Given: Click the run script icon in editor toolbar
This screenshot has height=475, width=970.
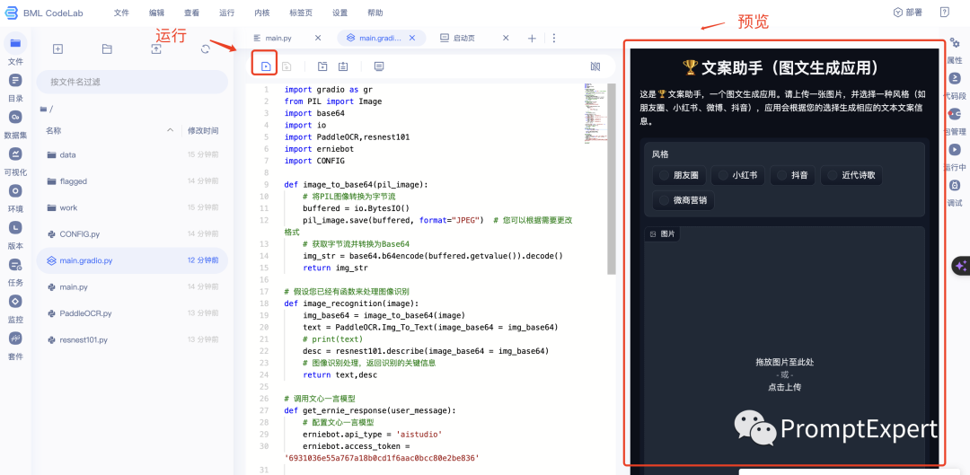Looking at the screenshot, I should click(x=266, y=66).
